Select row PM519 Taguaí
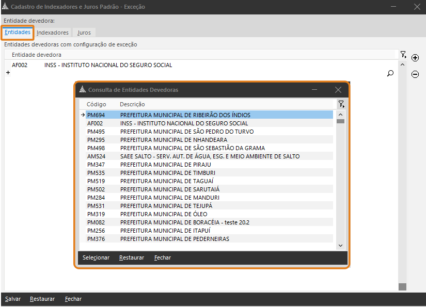The width and height of the screenshot is (426, 307). [x=209, y=181]
